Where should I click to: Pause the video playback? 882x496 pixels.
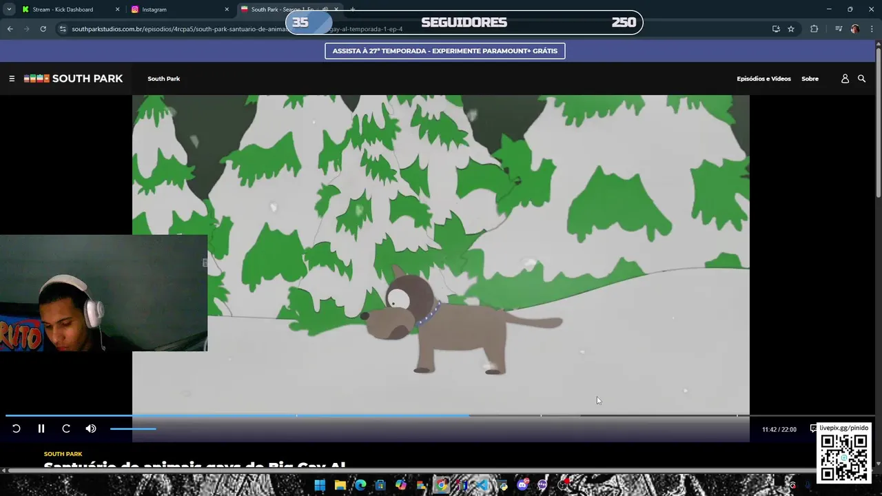click(x=41, y=428)
